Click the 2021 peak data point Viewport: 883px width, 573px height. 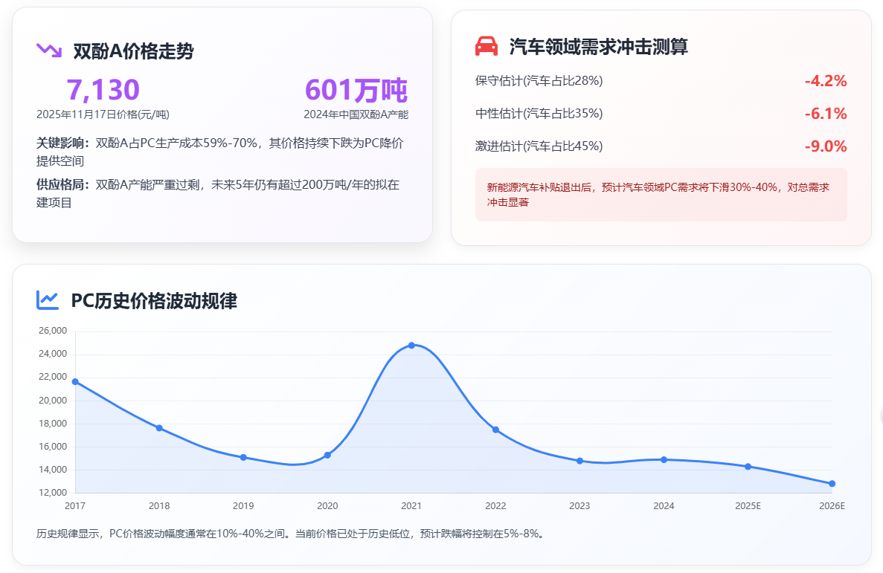(x=411, y=346)
